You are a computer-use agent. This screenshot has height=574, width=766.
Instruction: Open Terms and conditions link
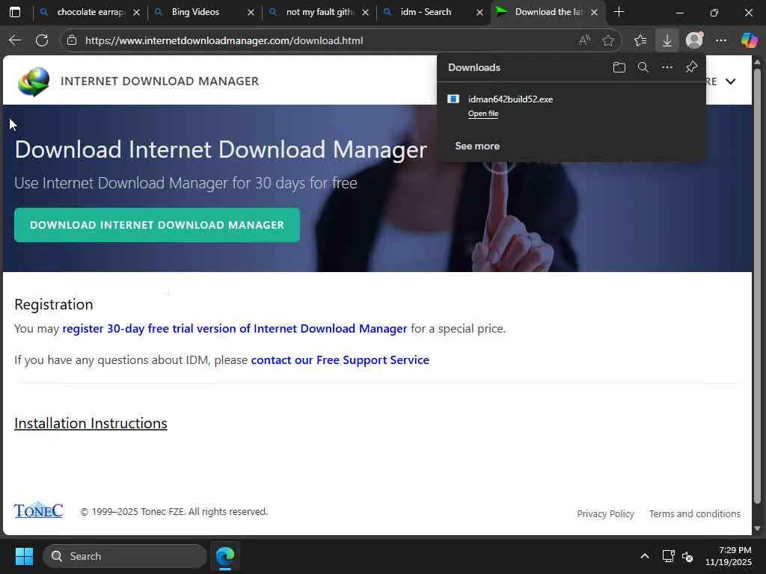(x=695, y=513)
